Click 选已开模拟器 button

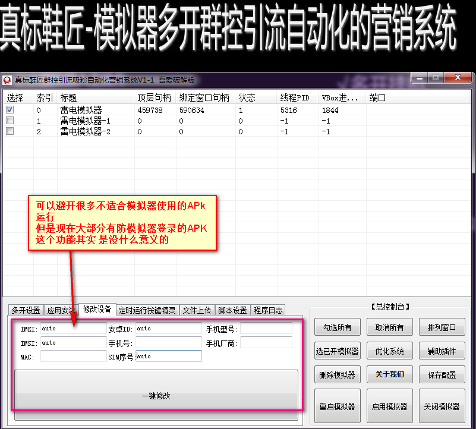338,351
